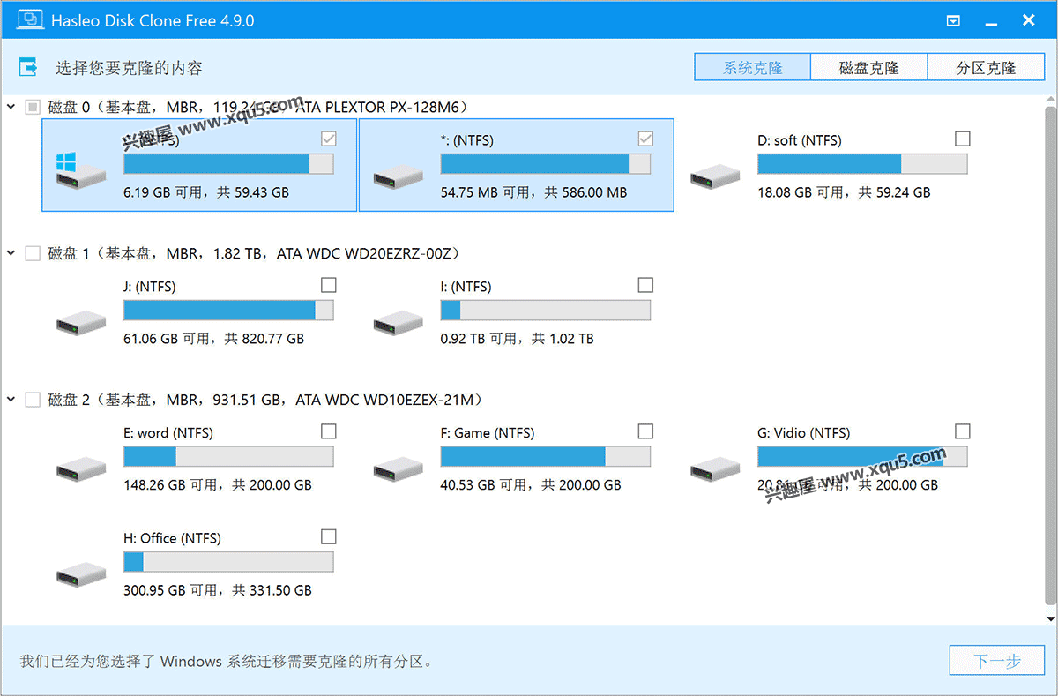The image size is (1058, 697).
Task: Collapse the 磁盘 1 group chevron
Action: (x=11, y=254)
